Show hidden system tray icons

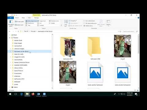click(119, 94)
